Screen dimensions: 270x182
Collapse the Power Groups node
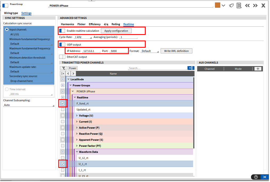point(71,85)
